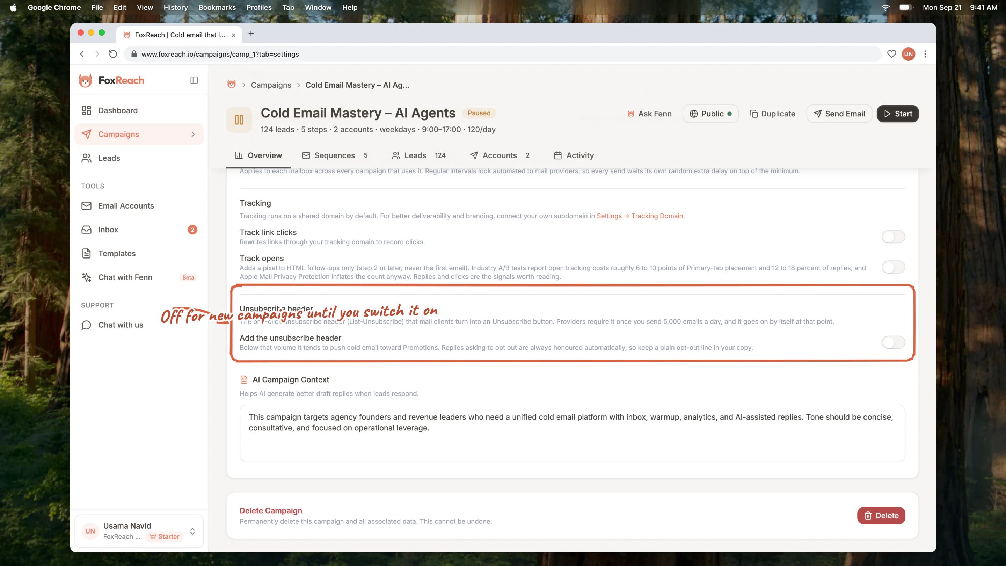
Task: Enable Add the unsubscribe header switch
Action: pos(893,342)
